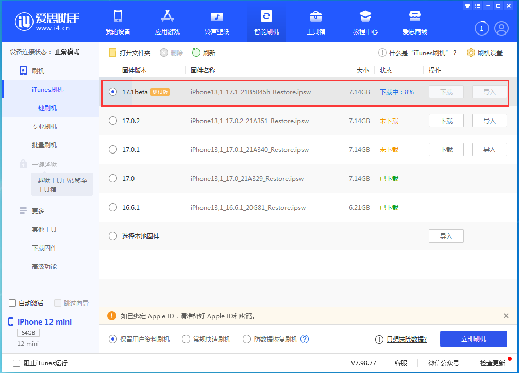Click 下载 button for firmware 17.0.2
The height and width of the screenshot is (373, 519).
click(446, 121)
